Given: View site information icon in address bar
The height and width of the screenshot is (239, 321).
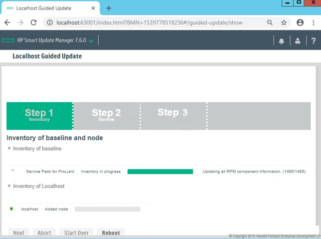Looking at the screenshot, I should pos(50,23).
